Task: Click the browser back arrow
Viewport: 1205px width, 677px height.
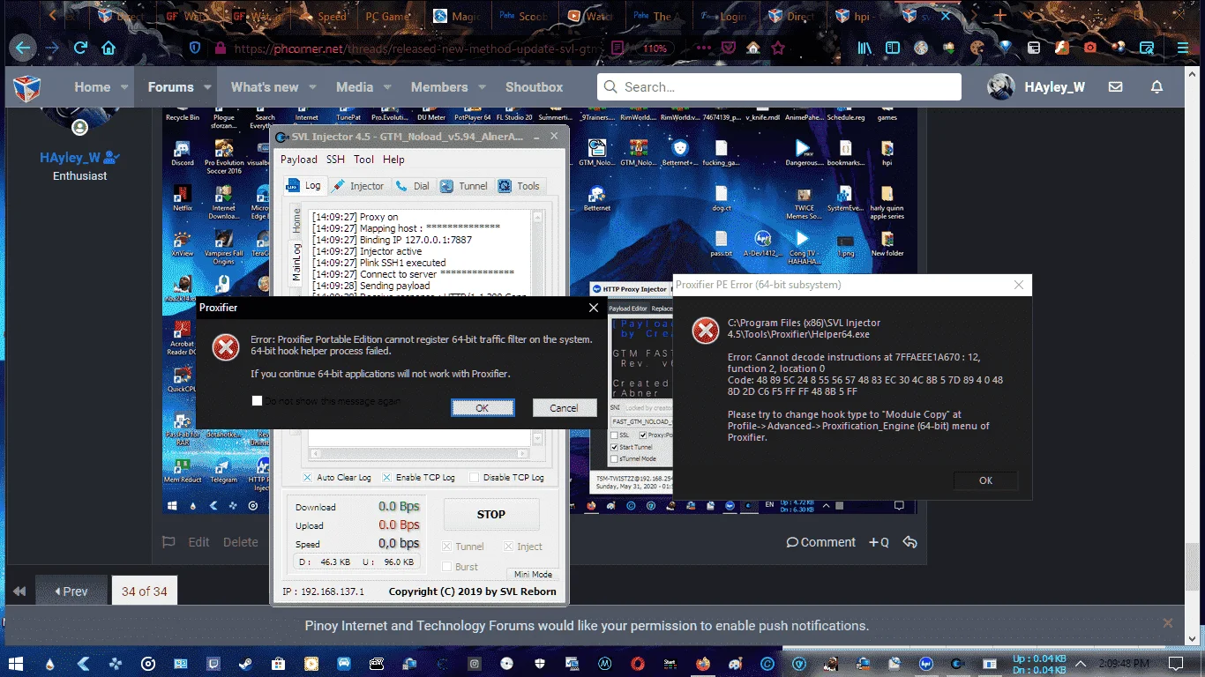Action: coord(22,48)
